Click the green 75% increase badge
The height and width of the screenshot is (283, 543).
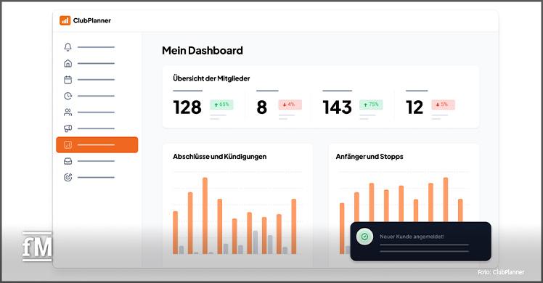click(371, 104)
